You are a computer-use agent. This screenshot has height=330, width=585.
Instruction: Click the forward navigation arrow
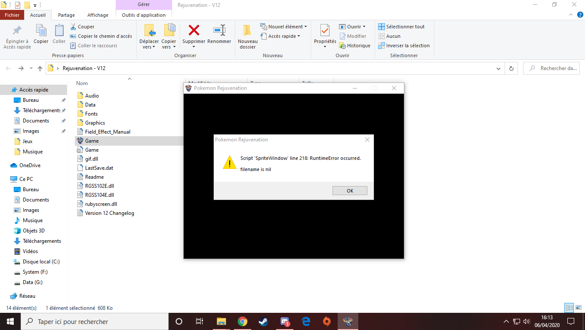21,68
